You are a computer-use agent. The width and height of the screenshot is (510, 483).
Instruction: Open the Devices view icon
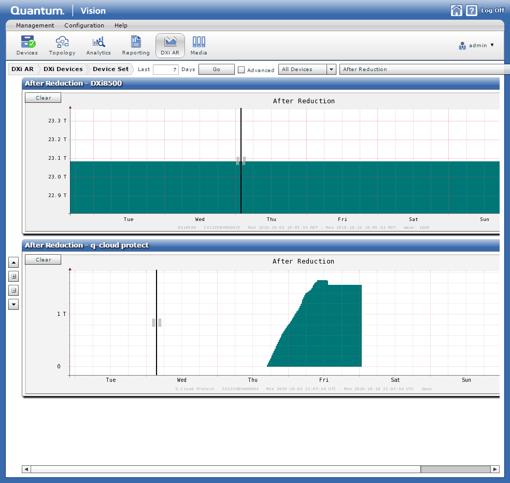pos(27,46)
